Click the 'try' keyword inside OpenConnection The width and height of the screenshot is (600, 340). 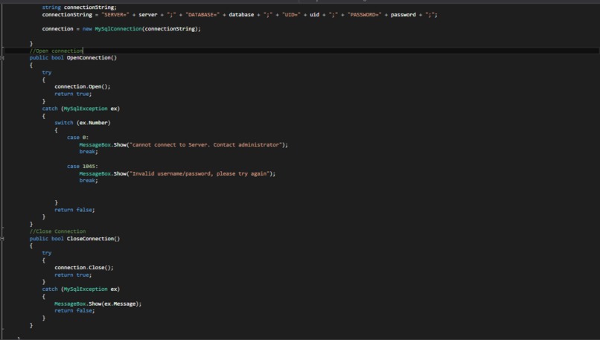[47, 72]
